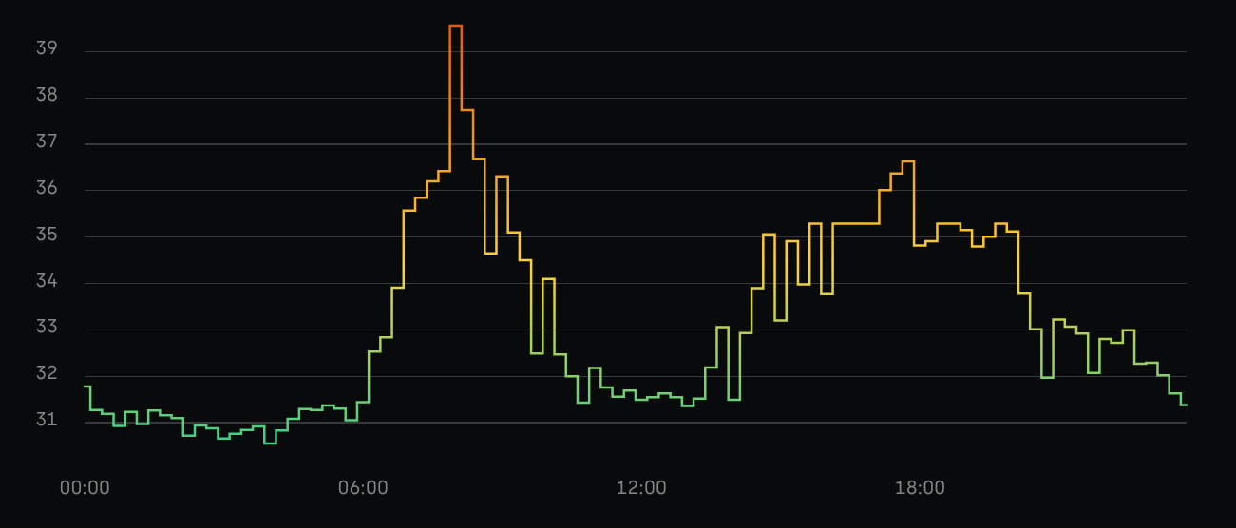Select the 06:00 x-axis time label
This screenshot has height=528, width=1236.
point(363,488)
